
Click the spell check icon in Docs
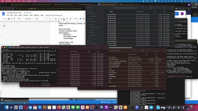11,19
